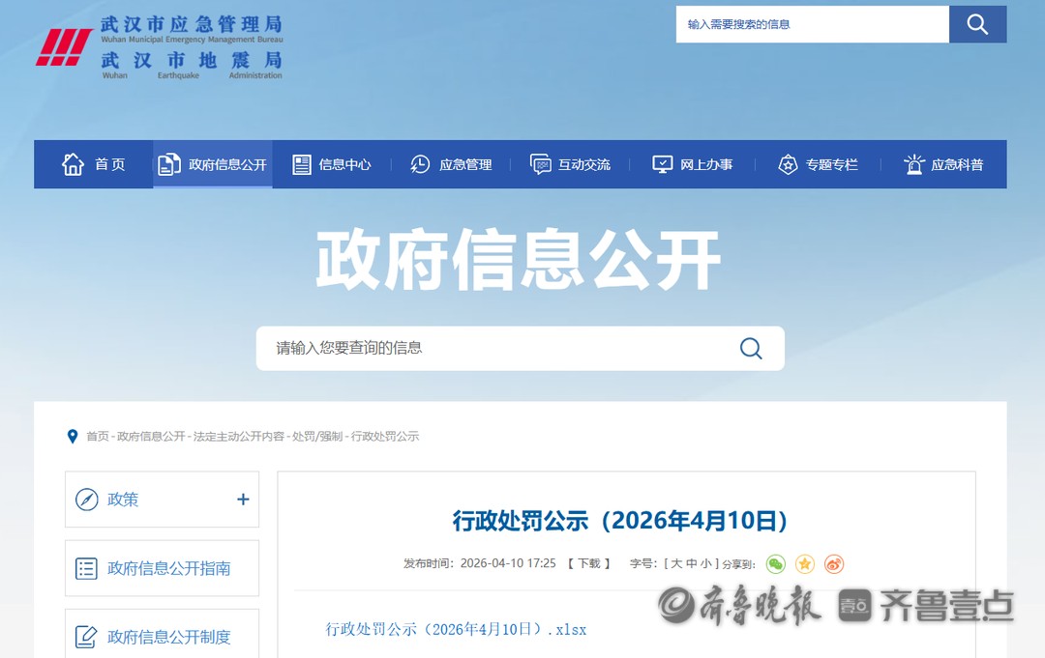Open 首页 in the navigation bar
Screen dimensions: 1045x658
pos(94,164)
